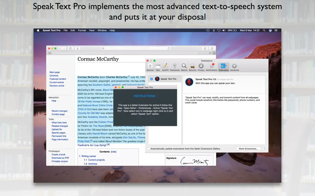Show favorites grid icon in Safari
Viewport: 315px width, 196px height.
50,53
